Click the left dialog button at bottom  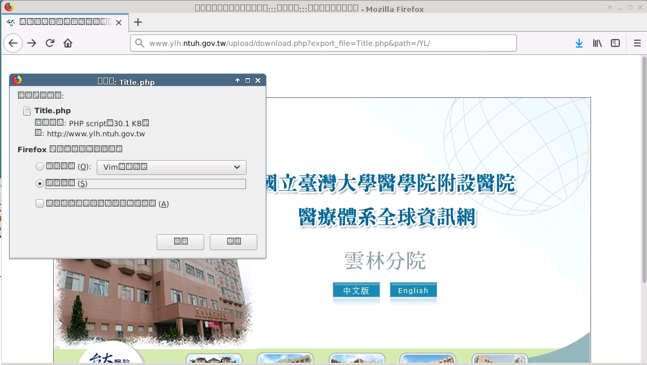[180, 242]
